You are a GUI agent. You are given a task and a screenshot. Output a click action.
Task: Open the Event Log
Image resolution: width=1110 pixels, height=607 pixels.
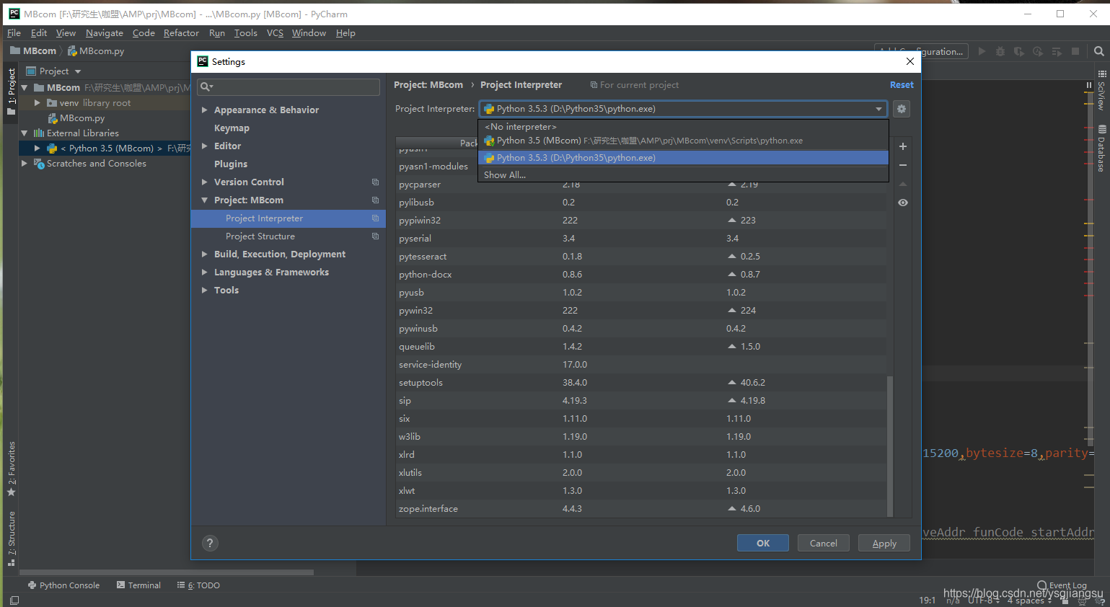(x=1061, y=585)
